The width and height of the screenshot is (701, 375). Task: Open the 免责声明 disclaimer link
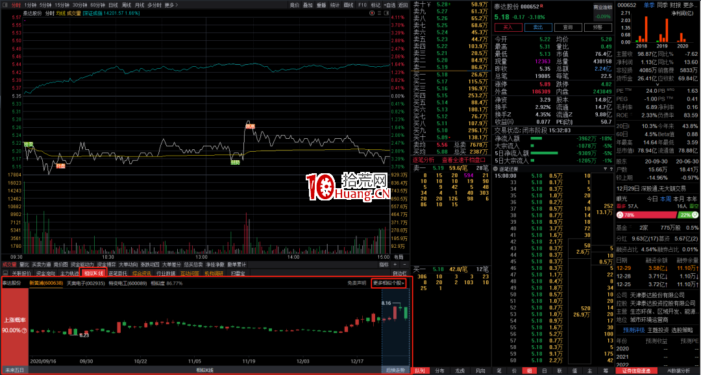pos(357,283)
